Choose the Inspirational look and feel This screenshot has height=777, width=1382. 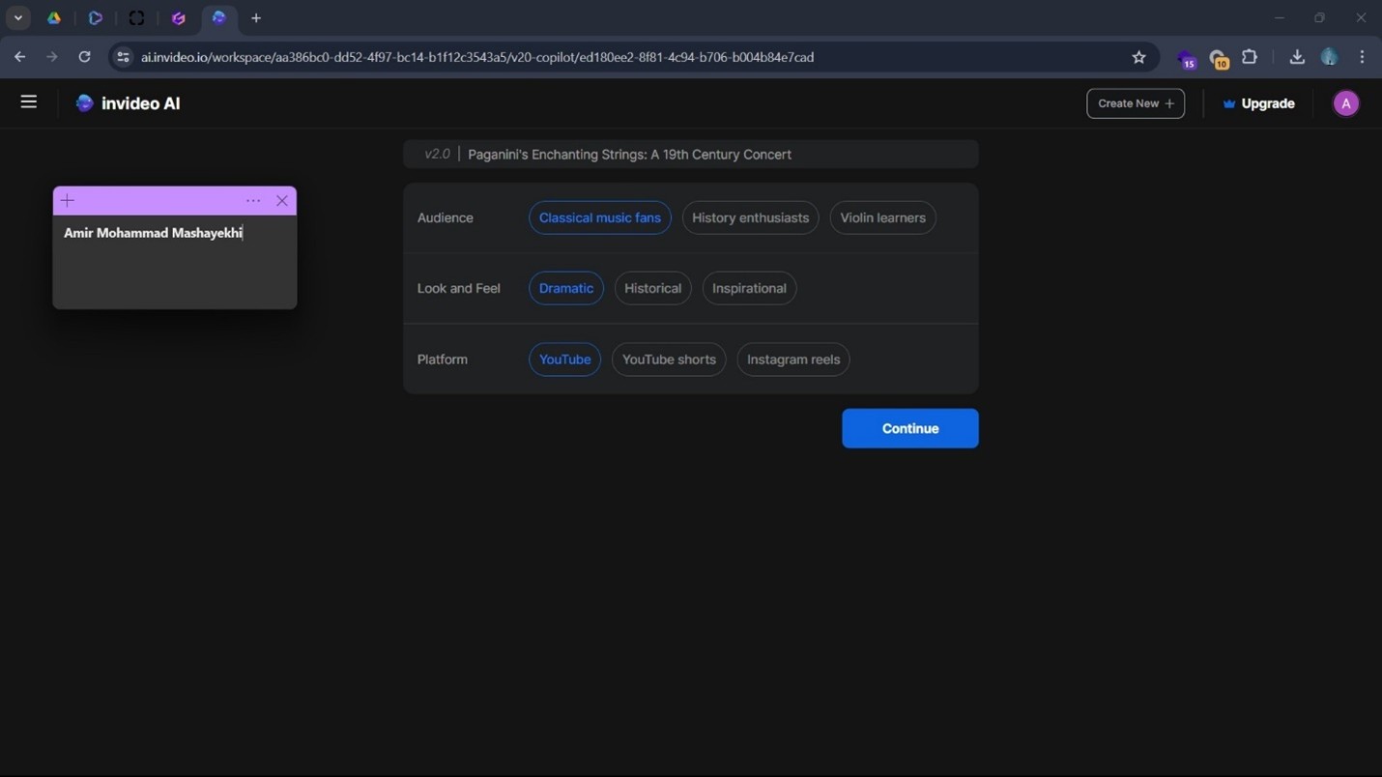[749, 288]
